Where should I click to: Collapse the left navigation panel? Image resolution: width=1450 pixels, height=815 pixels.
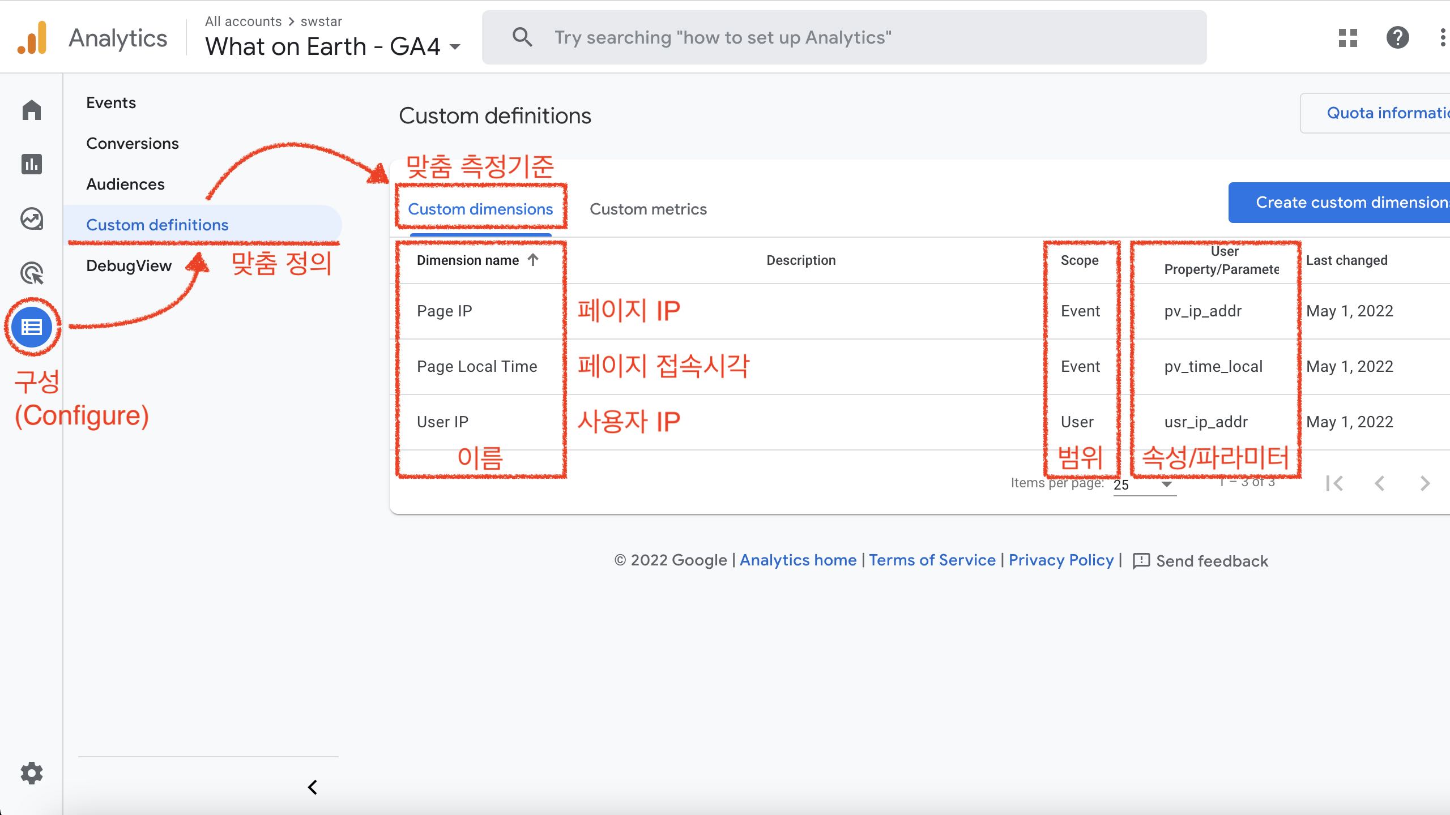(x=312, y=787)
